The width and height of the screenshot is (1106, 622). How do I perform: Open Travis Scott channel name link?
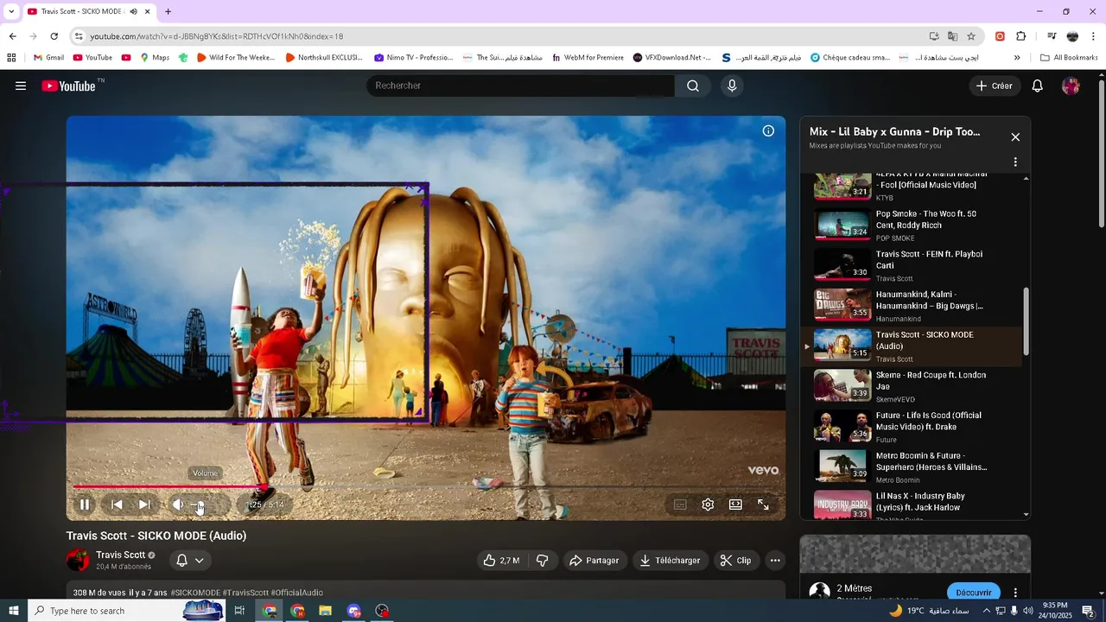120,555
